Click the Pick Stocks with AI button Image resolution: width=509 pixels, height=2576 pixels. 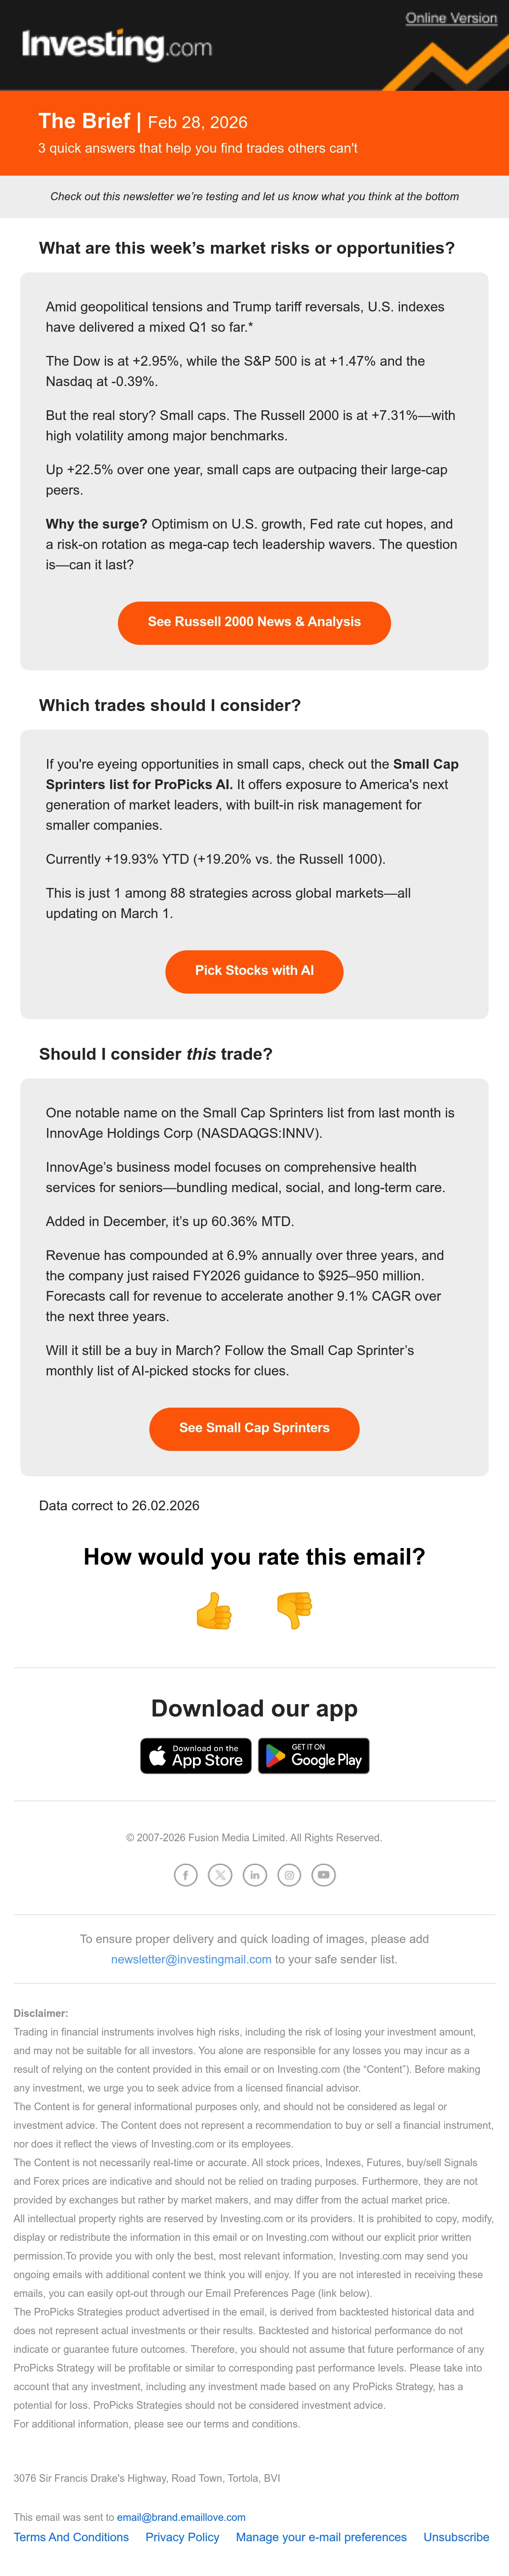point(254,971)
